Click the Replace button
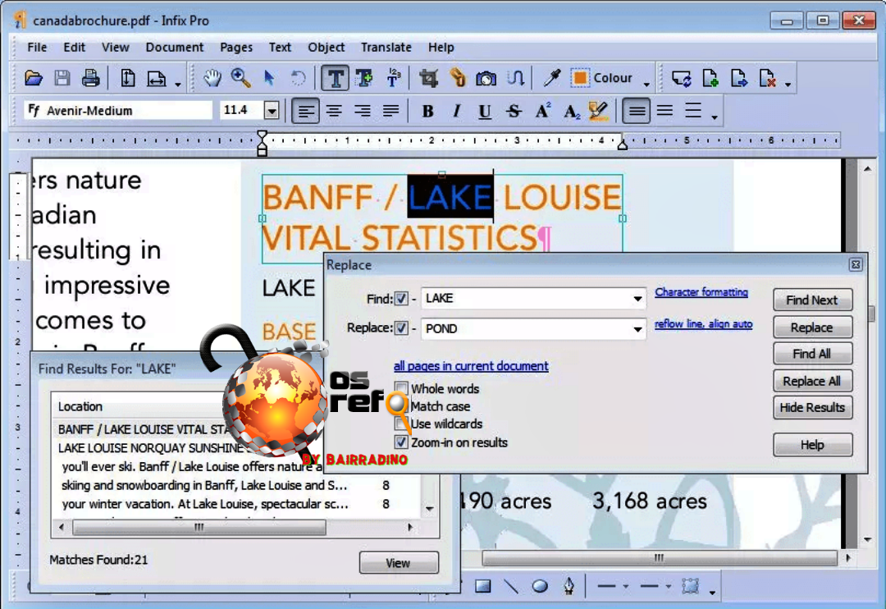Viewport: 886px width, 609px height. click(812, 327)
